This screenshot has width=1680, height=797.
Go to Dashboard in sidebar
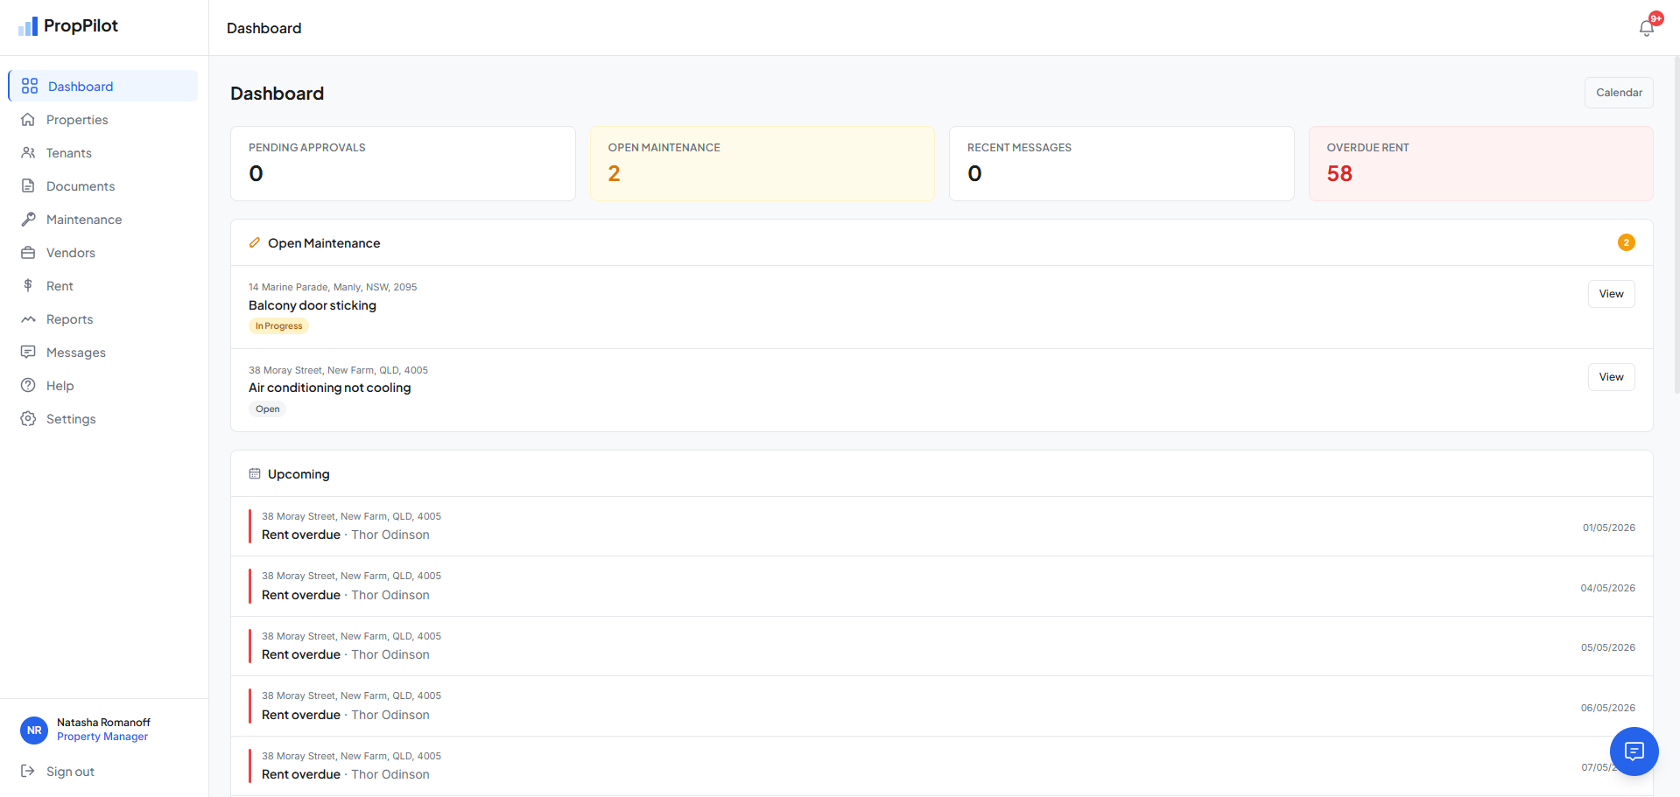pyautogui.click(x=103, y=86)
